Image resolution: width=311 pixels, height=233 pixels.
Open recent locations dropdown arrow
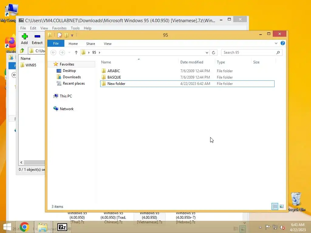[x=69, y=52]
